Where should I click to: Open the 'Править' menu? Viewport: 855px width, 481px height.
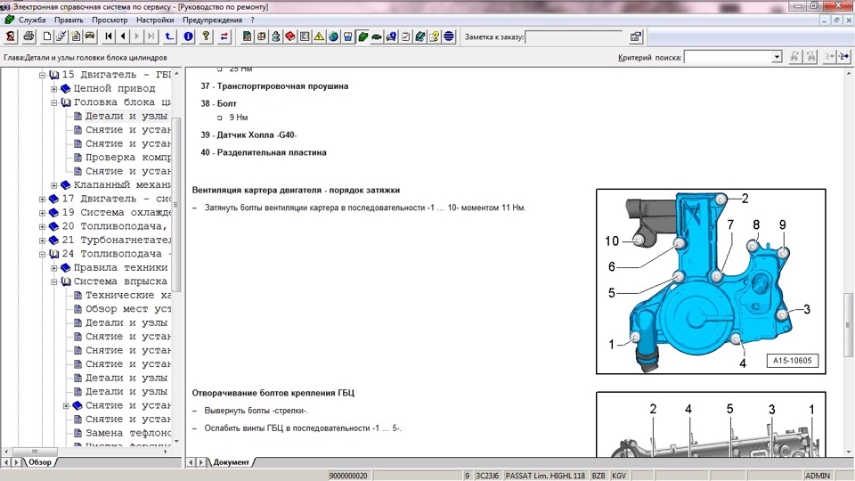click(x=69, y=20)
